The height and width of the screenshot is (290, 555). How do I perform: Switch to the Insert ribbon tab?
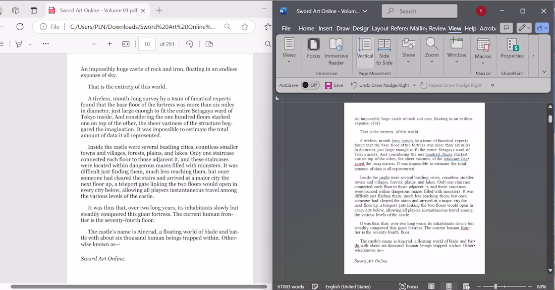pos(325,28)
